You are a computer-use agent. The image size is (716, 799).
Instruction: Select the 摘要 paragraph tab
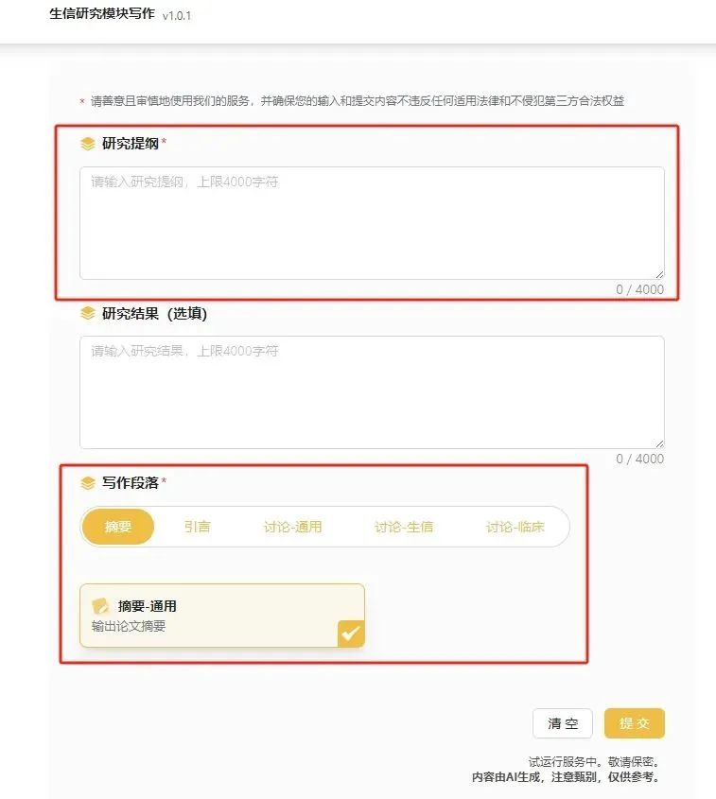click(x=117, y=527)
